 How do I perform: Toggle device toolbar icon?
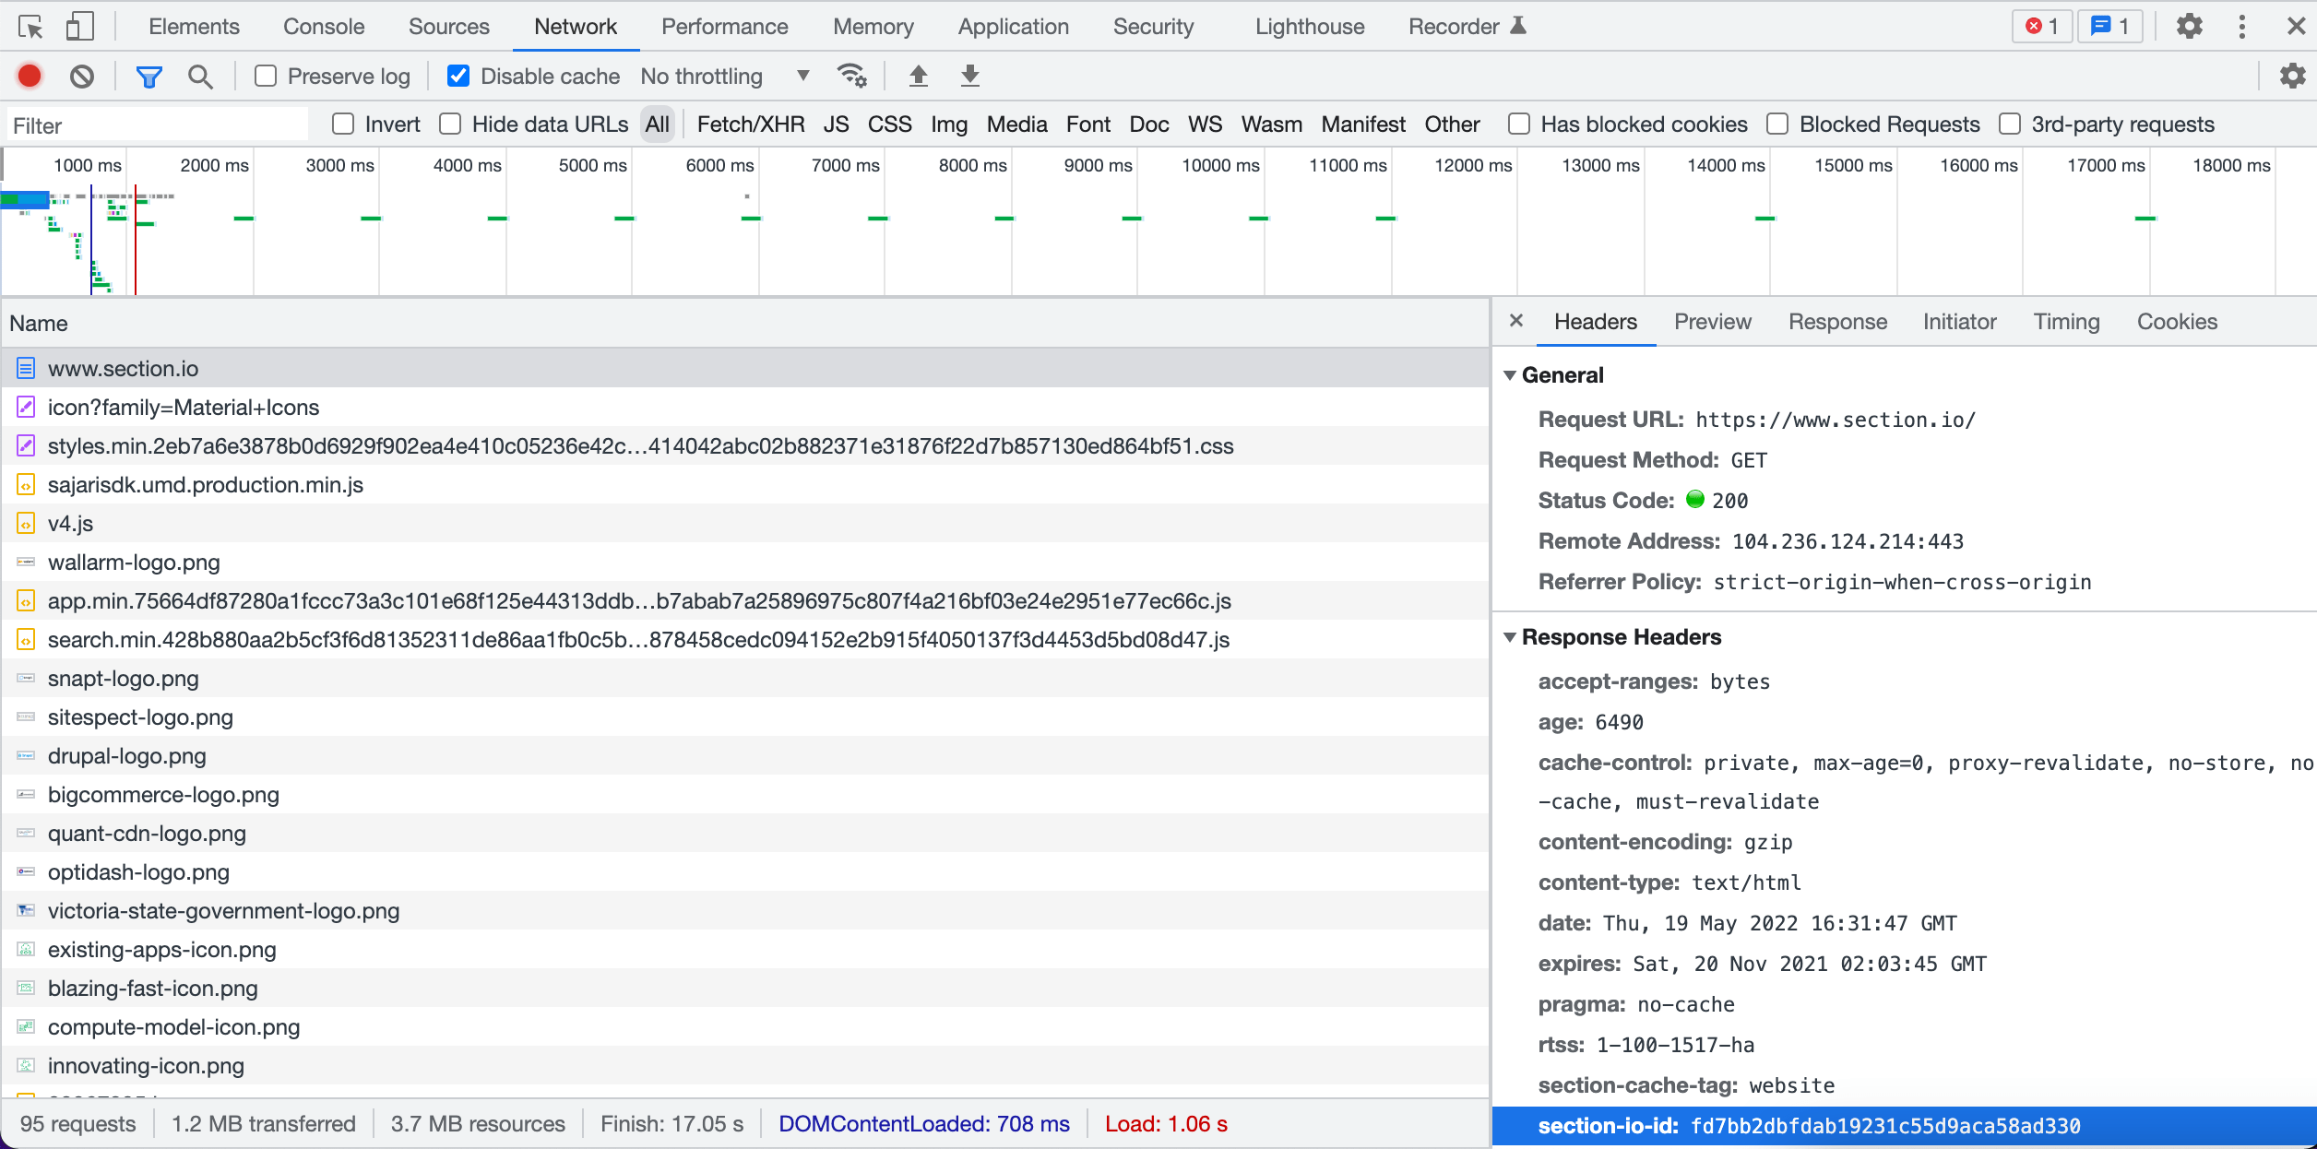[80, 27]
